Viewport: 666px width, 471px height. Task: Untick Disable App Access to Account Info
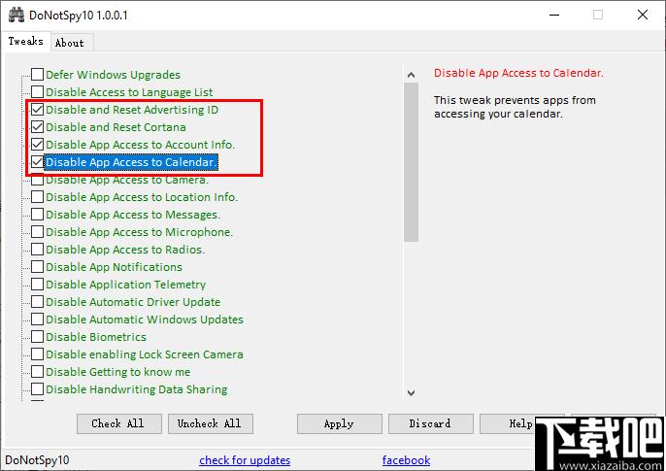pos(37,145)
